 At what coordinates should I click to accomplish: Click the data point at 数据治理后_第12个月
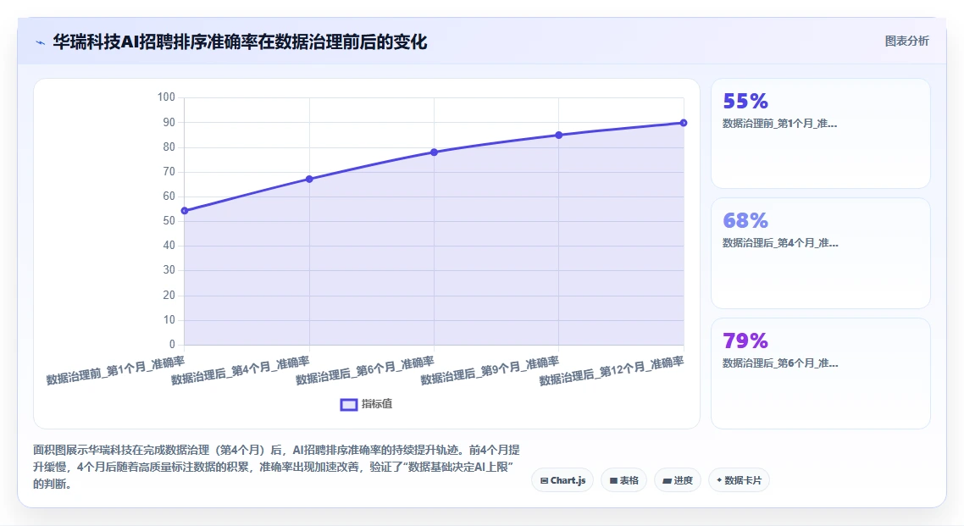tap(684, 123)
